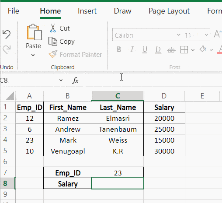Click the Paste clipboard icon
The image size is (222, 203).
[34, 32]
